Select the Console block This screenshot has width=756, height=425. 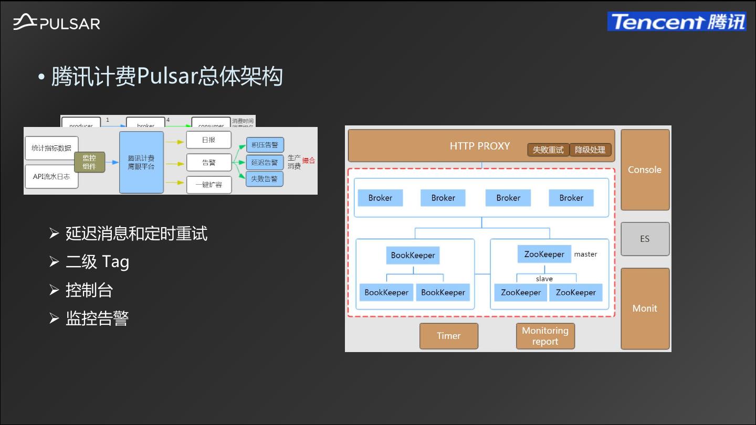click(x=645, y=170)
